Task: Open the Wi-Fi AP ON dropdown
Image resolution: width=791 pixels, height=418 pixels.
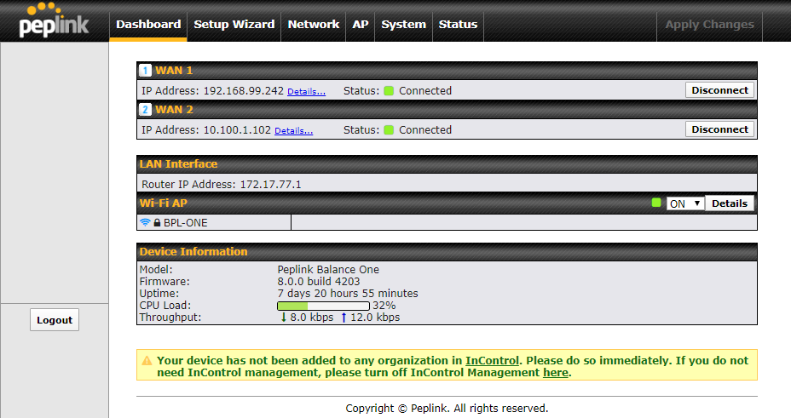Action: pos(685,203)
